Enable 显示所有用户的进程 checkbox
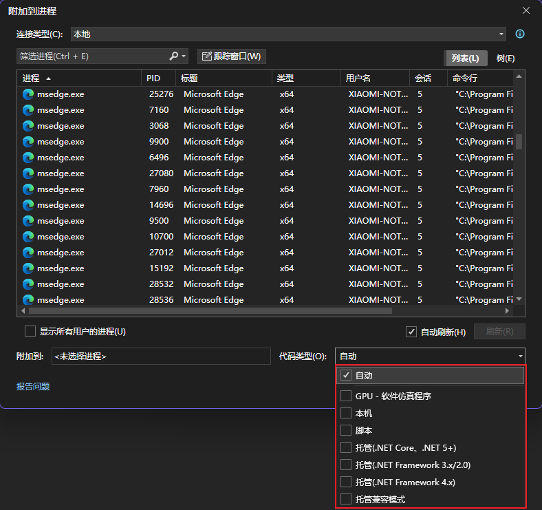542x510 pixels. pyautogui.click(x=30, y=331)
